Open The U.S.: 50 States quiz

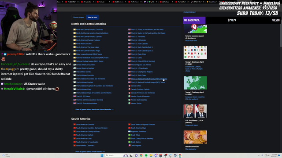point(83,97)
